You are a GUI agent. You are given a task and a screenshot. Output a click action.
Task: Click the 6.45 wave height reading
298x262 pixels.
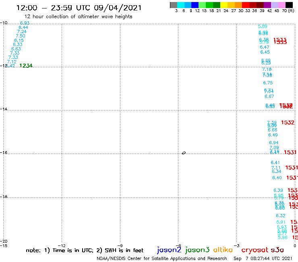pos(265,52)
